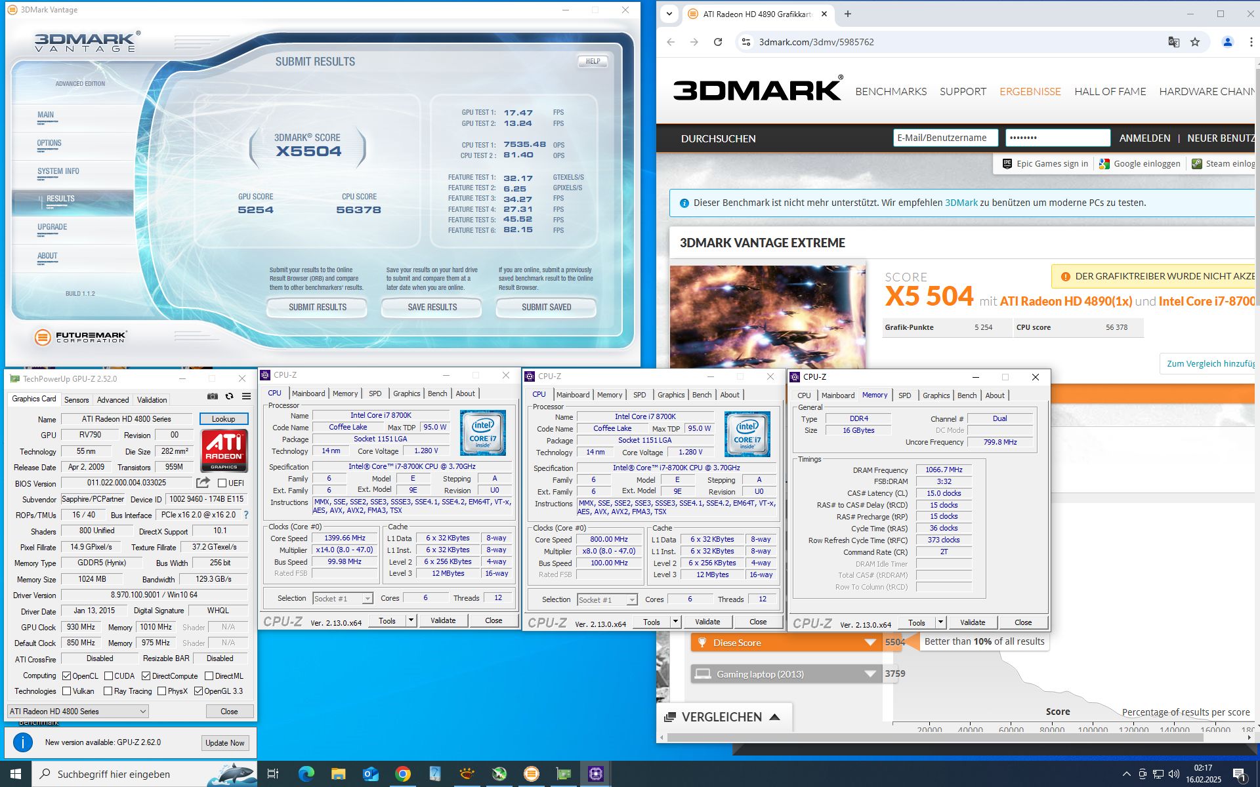The image size is (1260, 787).
Task: Open Chrome three-dot menu
Action: point(1252,42)
